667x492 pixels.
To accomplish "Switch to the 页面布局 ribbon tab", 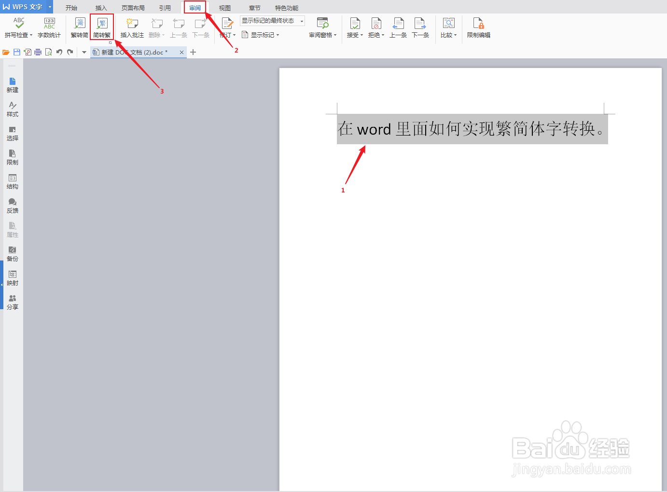I will pyautogui.click(x=133, y=8).
